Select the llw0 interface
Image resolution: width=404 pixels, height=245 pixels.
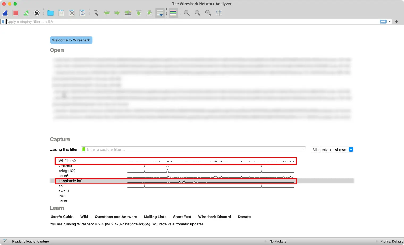pos(62,196)
